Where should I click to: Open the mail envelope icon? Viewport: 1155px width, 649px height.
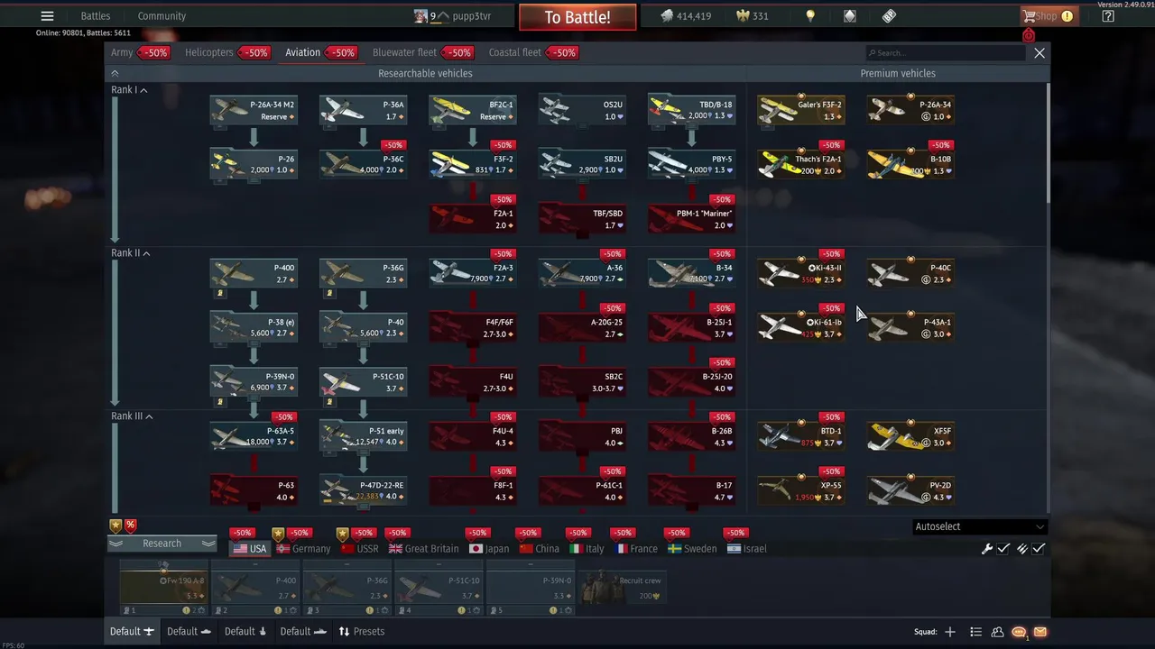[1040, 632]
